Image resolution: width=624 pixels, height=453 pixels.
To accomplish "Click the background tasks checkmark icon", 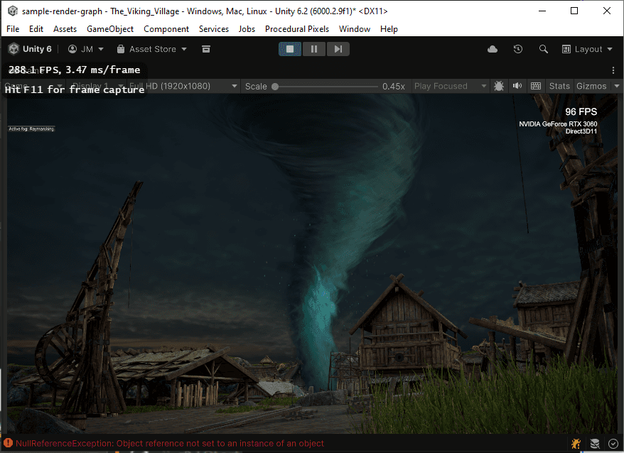I will pos(613,444).
